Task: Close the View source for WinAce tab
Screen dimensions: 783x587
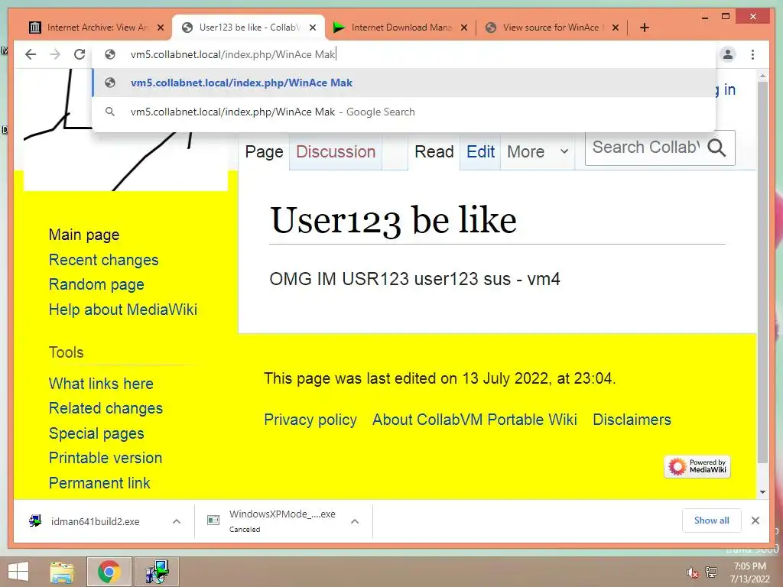Action: pos(616,28)
